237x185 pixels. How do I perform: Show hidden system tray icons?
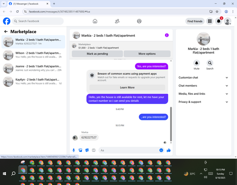201,174
